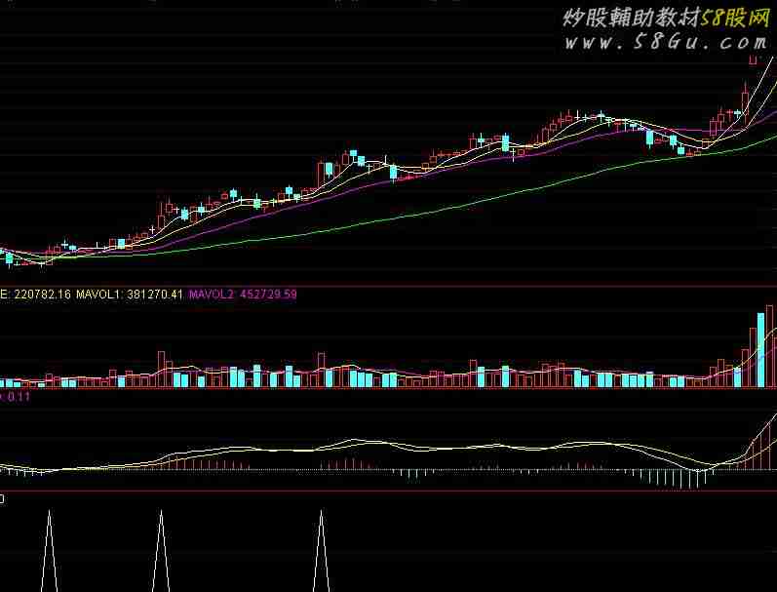Click the highest red candlestick at the chart top right

pyautogui.click(x=753, y=60)
